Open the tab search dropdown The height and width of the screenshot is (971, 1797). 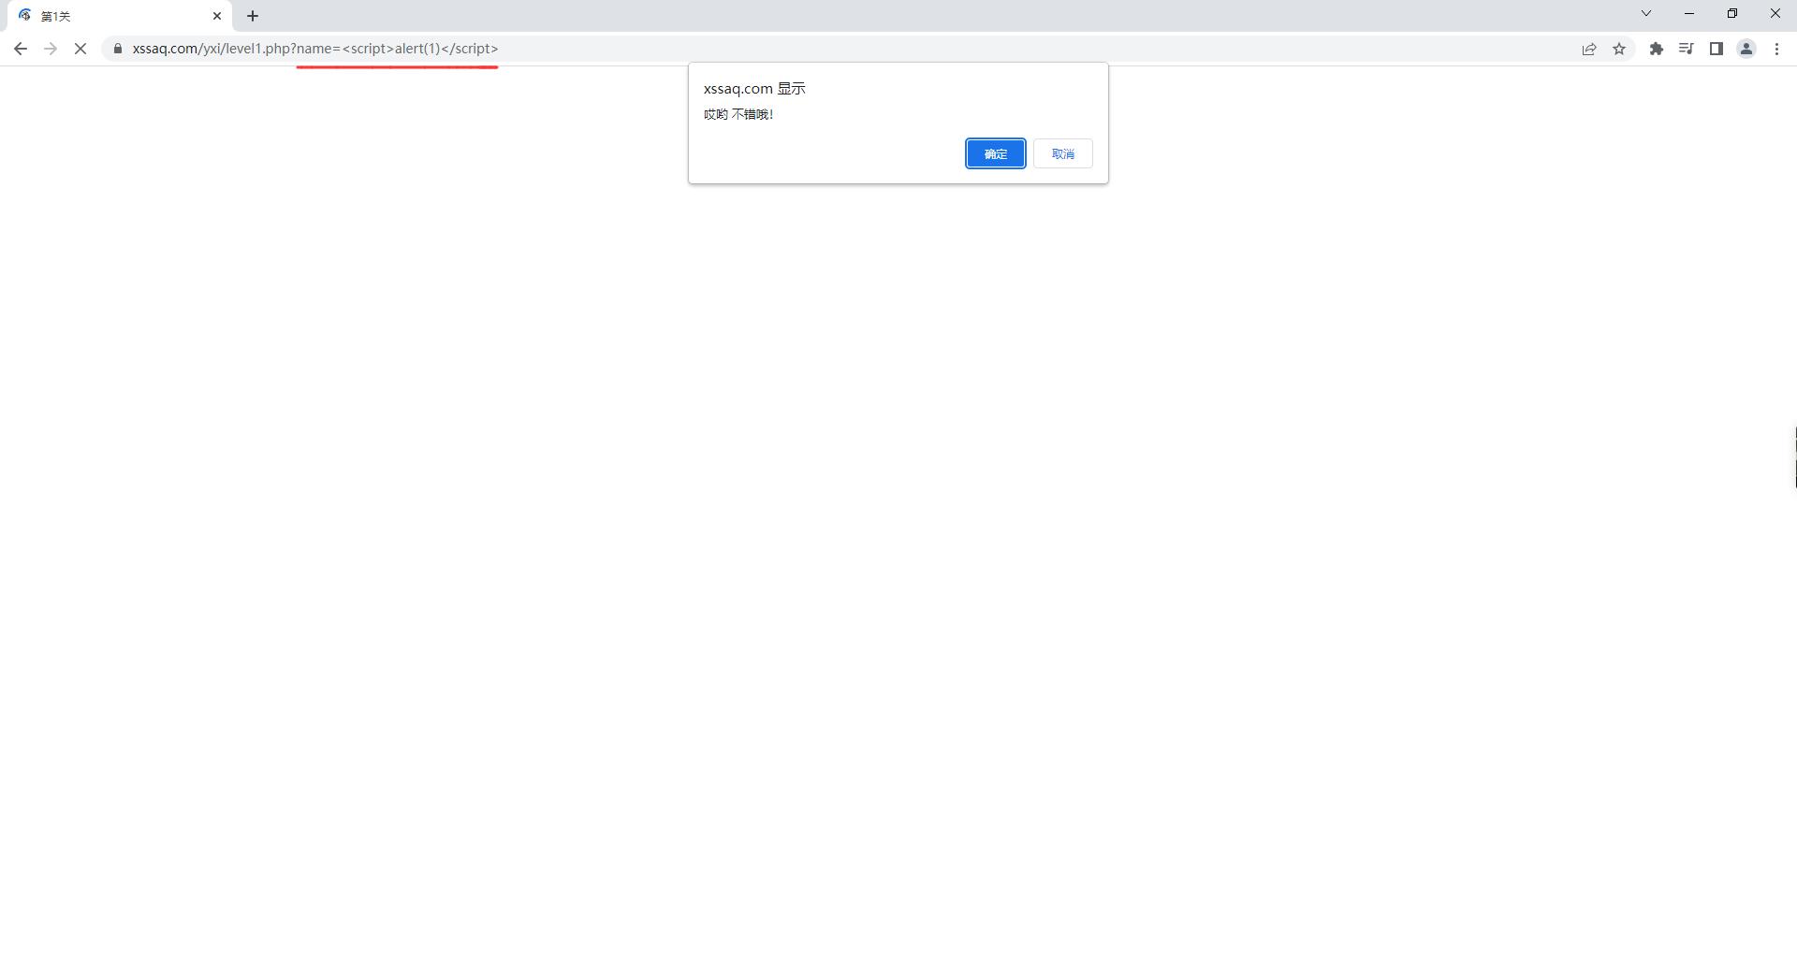tap(1646, 14)
